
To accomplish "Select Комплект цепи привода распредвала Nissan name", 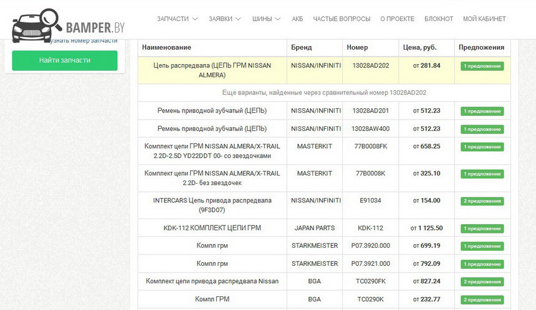I will pyautogui.click(x=212, y=281).
